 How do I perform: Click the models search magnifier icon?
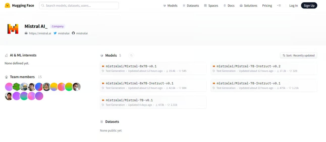(131, 55)
